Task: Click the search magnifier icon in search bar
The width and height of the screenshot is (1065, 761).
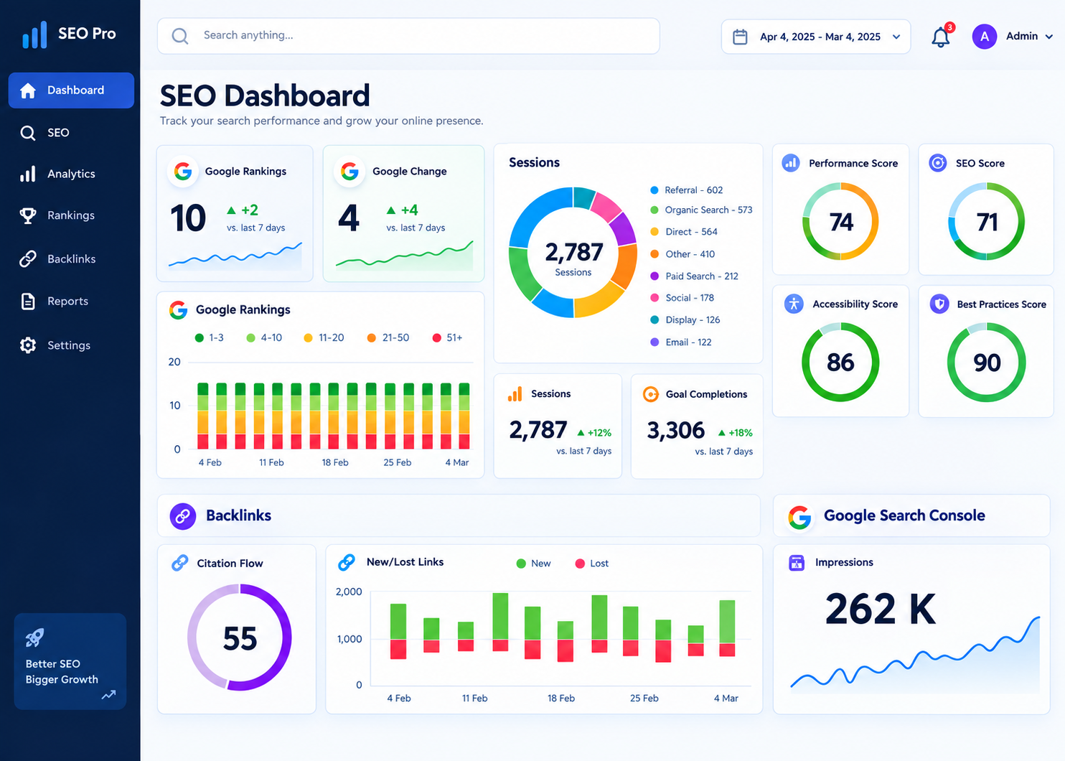Action: pos(180,36)
